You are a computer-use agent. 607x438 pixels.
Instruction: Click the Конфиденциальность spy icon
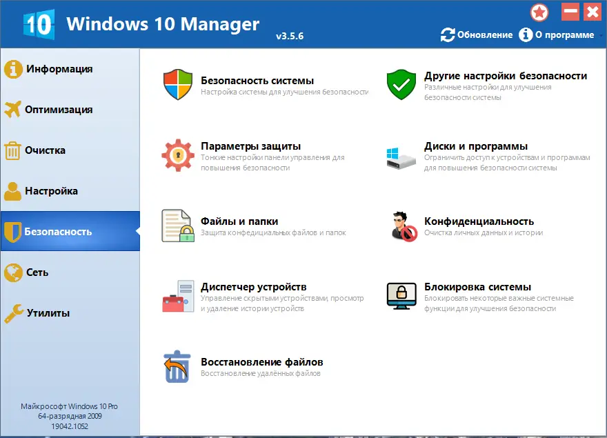pyautogui.click(x=403, y=226)
